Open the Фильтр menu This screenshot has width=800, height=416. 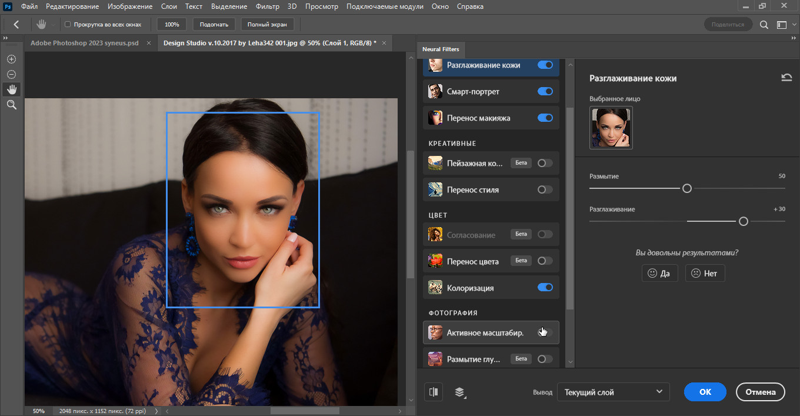coord(268,6)
